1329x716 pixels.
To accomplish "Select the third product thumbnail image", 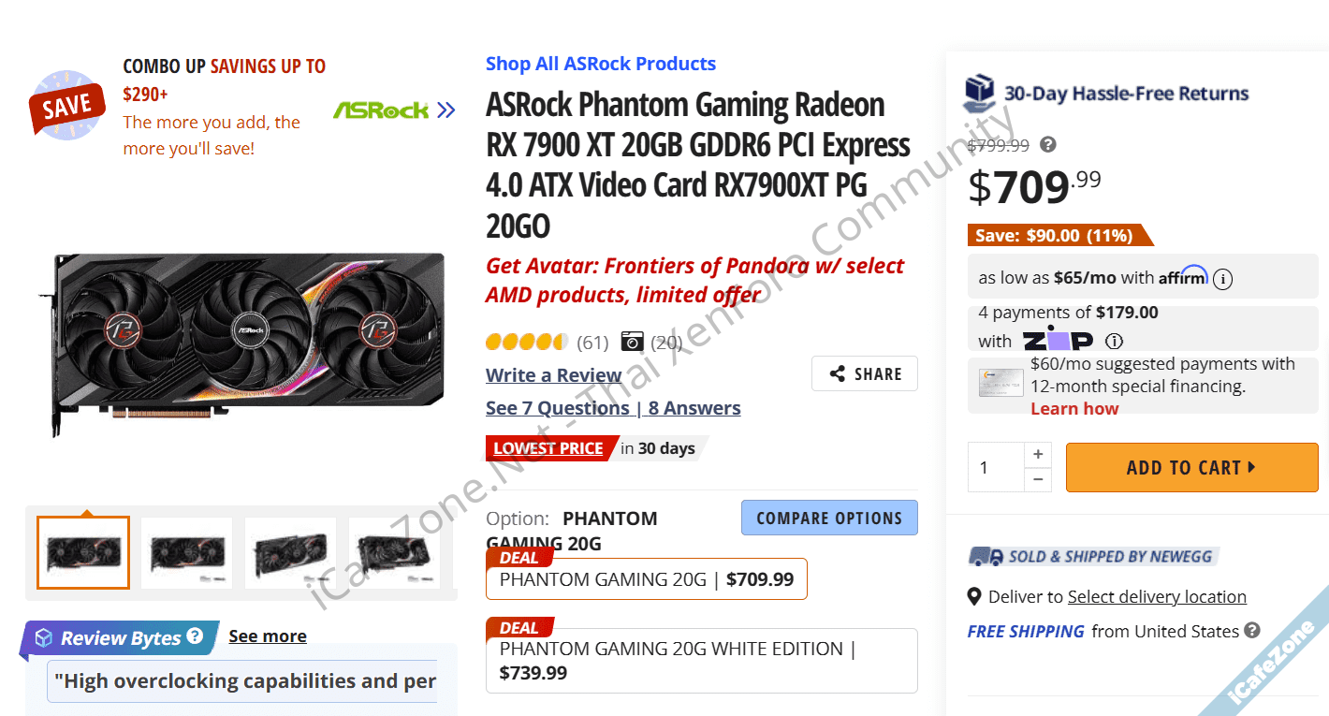I will (290, 553).
